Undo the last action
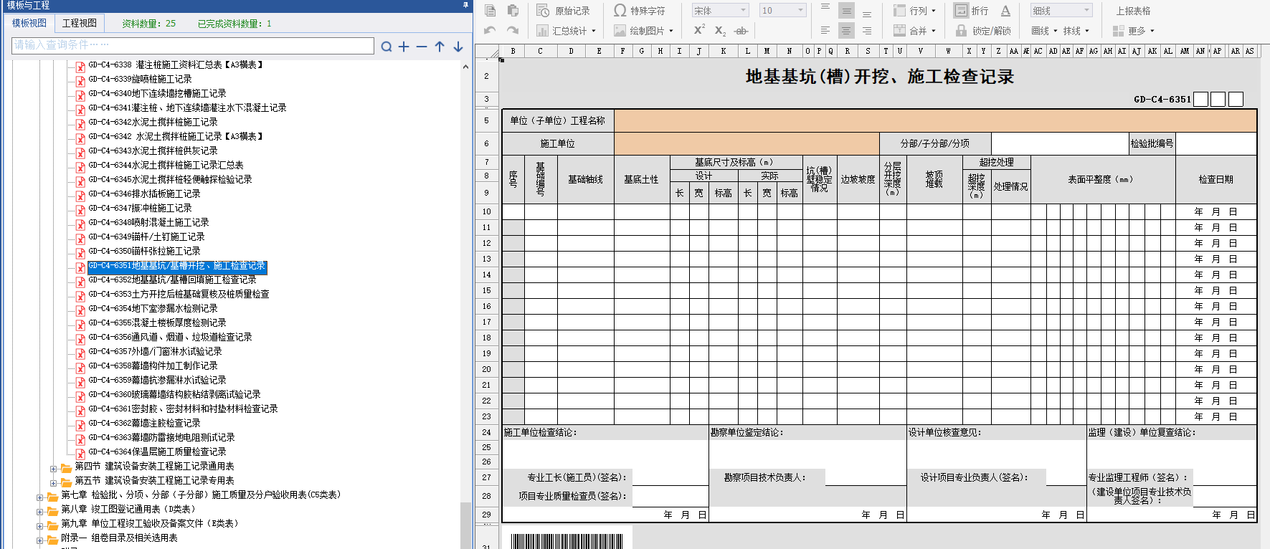 click(490, 30)
